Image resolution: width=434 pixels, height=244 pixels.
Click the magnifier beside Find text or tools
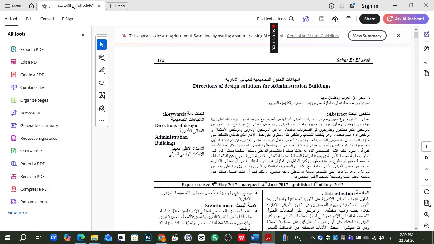pyautogui.click(x=291, y=19)
